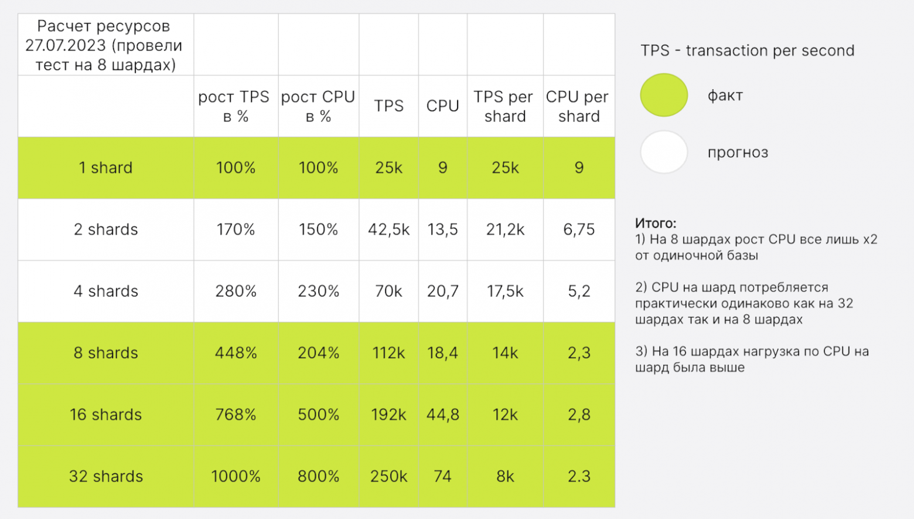Select the "TPS per shard" column header
The width and height of the screenshot is (914, 519).
click(504, 106)
